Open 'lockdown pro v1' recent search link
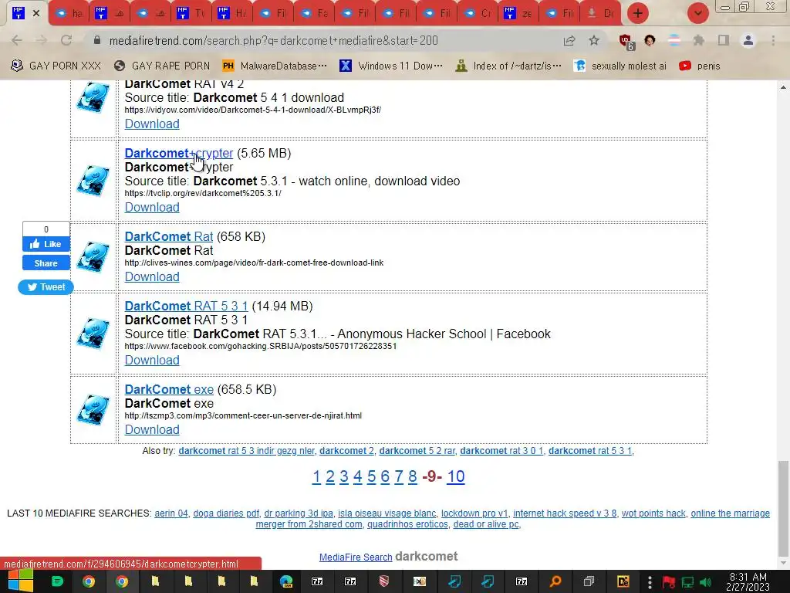The image size is (790, 593). 474,513
